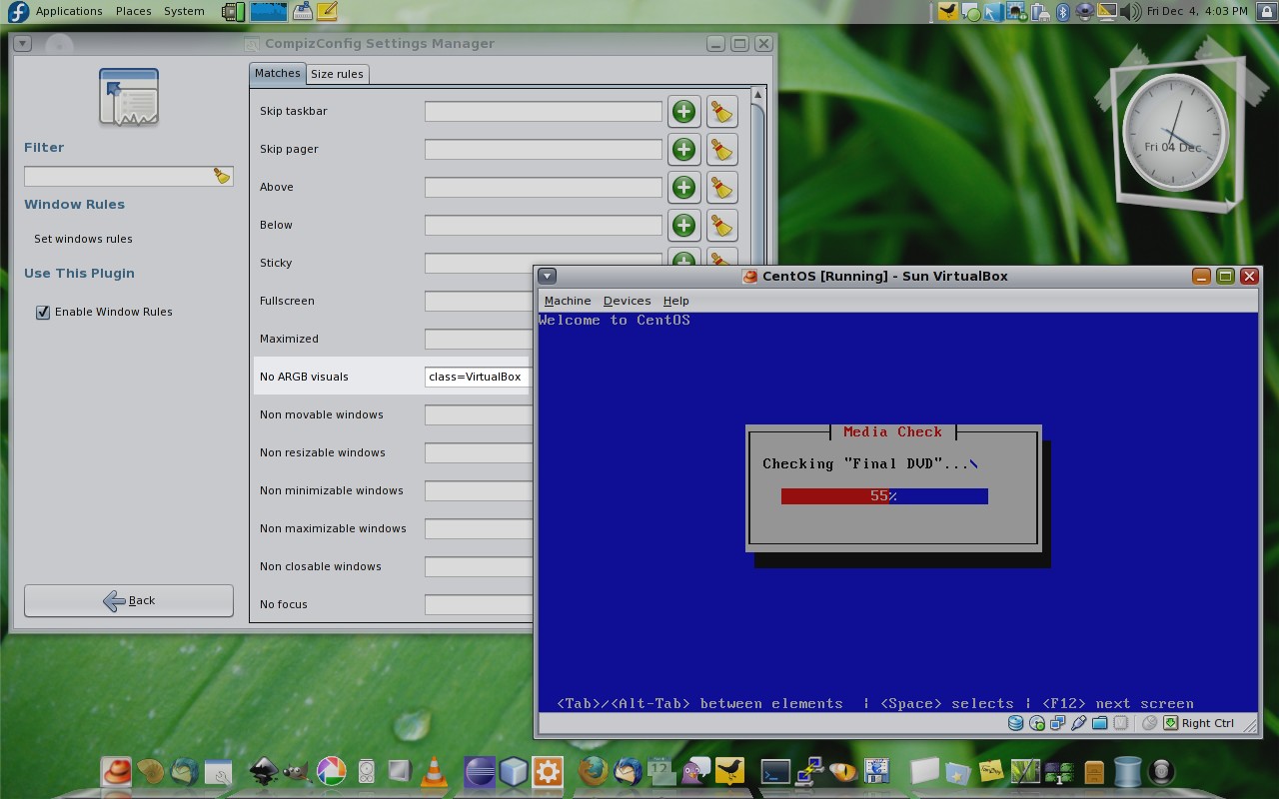This screenshot has height=799, width=1279.
Task: Launch VLC from the dock
Action: pyautogui.click(x=434, y=772)
